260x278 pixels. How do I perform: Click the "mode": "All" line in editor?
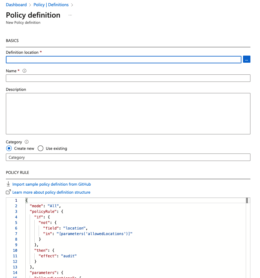coord(45,206)
